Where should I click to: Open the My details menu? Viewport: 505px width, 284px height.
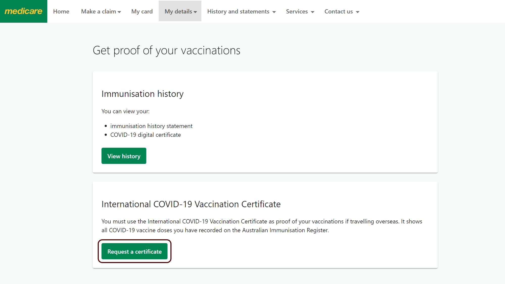[180, 11]
